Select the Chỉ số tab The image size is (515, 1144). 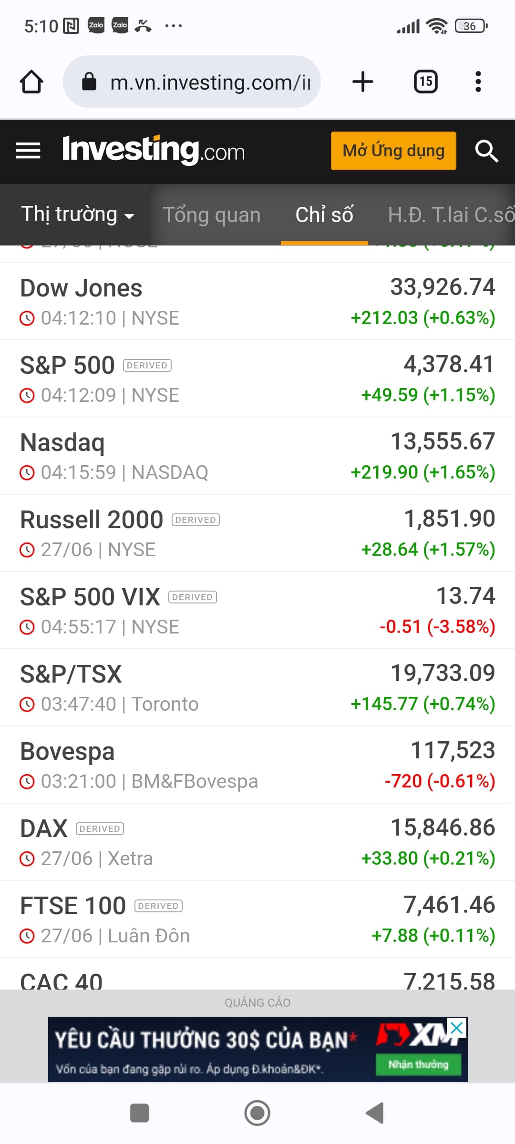[x=324, y=215]
